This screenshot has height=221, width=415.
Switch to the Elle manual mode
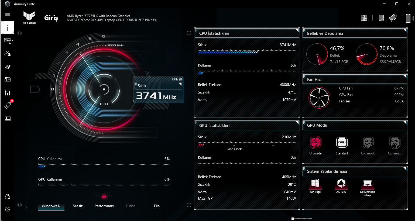[x=157, y=206]
